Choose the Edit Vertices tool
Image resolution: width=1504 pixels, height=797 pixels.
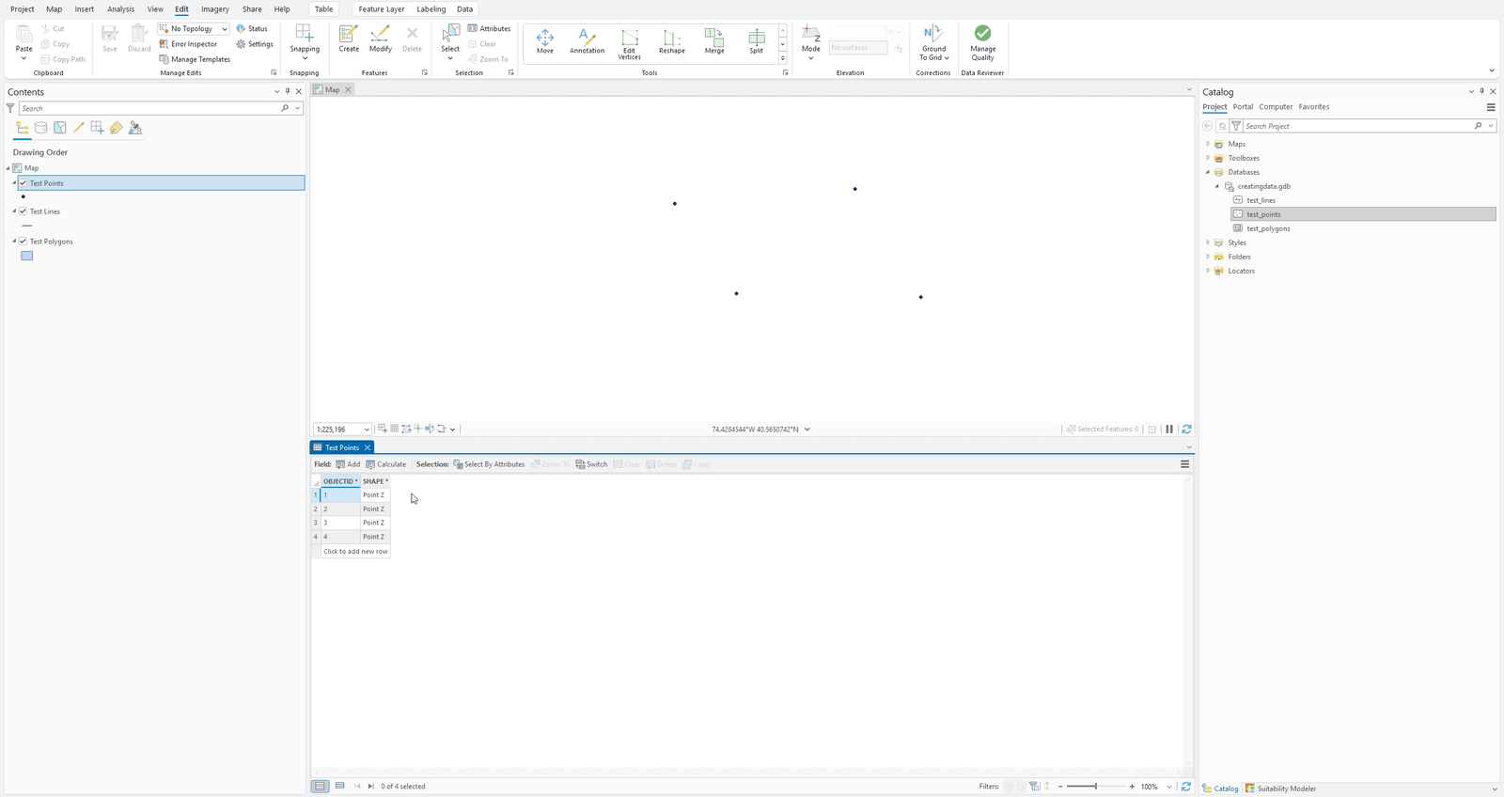coord(629,44)
